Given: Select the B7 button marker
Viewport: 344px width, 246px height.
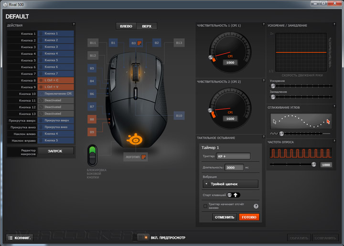Looking at the screenshot, I should (92, 107).
